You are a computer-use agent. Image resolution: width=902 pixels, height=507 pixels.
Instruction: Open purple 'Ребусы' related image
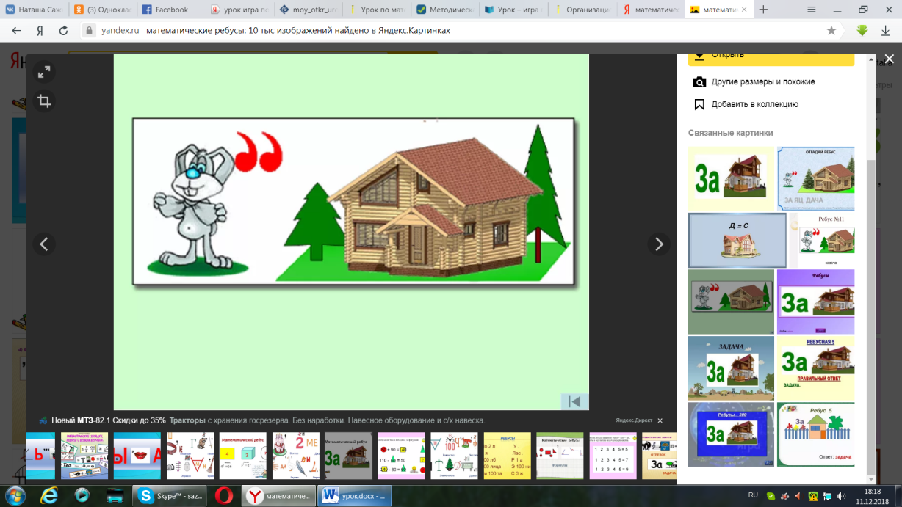click(x=815, y=302)
